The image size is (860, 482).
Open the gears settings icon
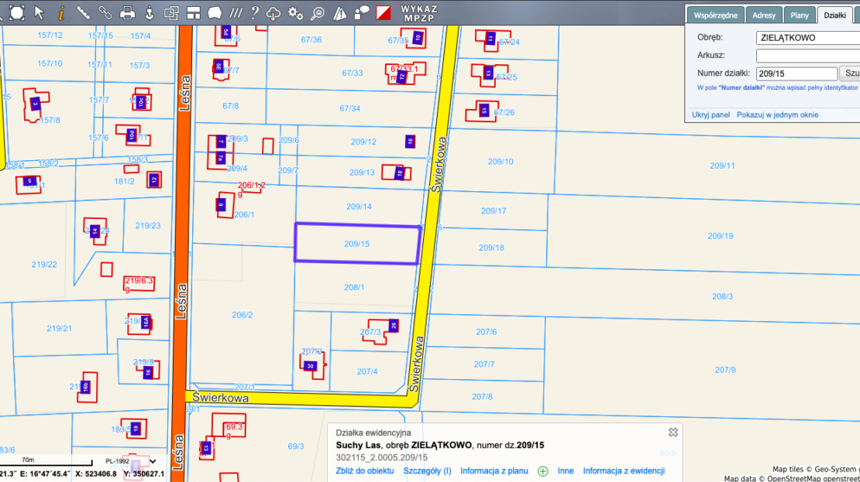pos(295,12)
